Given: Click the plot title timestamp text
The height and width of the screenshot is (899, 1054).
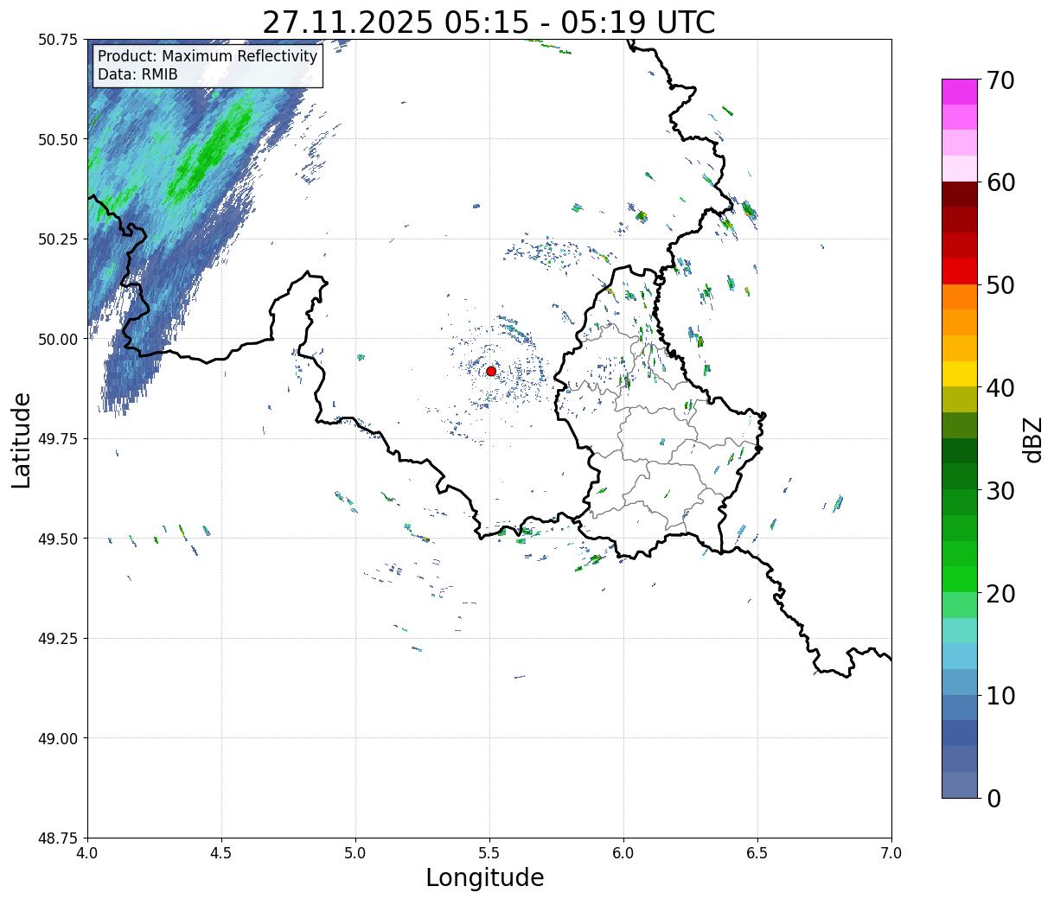Looking at the screenshot, I should click(x=489, y=22).
